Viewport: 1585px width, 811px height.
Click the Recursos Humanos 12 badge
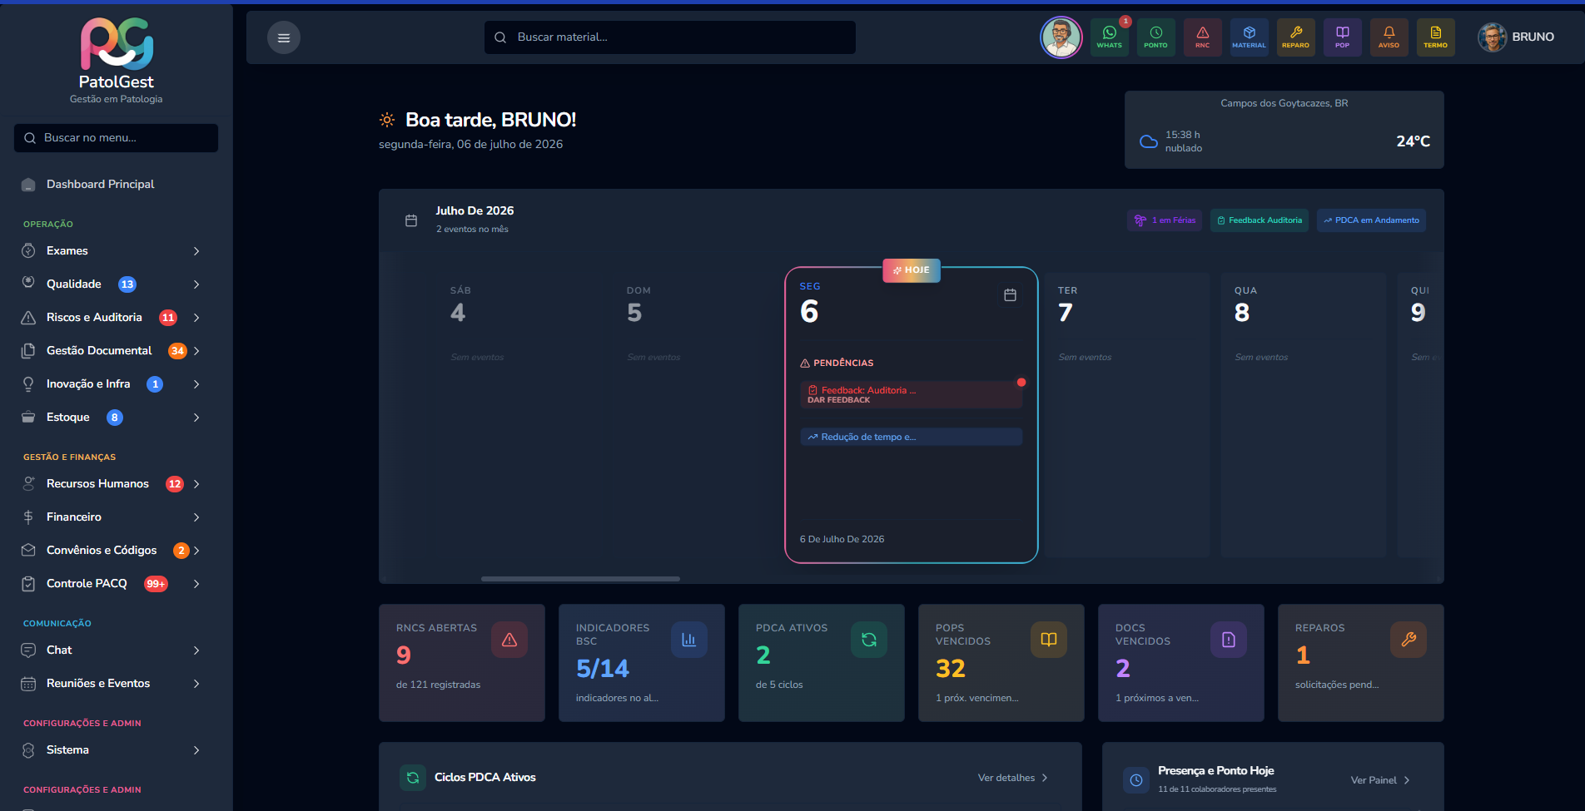pos(175,484)
